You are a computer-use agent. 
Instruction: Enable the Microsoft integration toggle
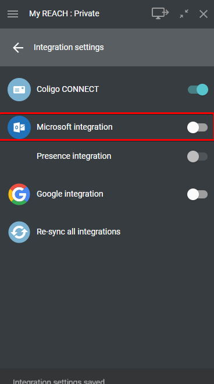(197, 127)
